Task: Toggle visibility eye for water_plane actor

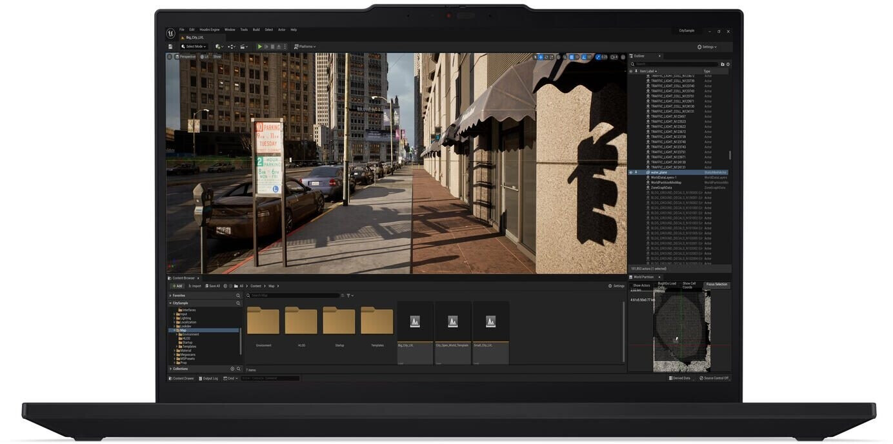Action: [x=630, y=172]
